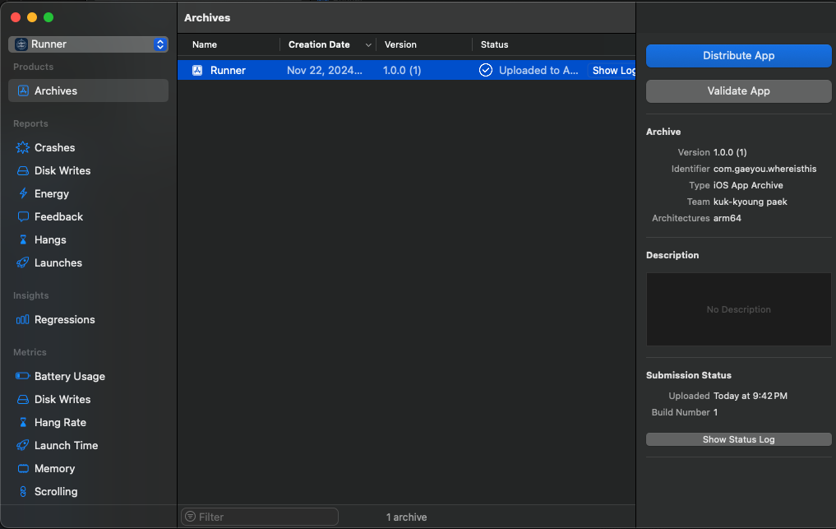The height and width of the screenshot is (529, 836).
Task: Select the Runner archive row
Action: coord(406,70)
